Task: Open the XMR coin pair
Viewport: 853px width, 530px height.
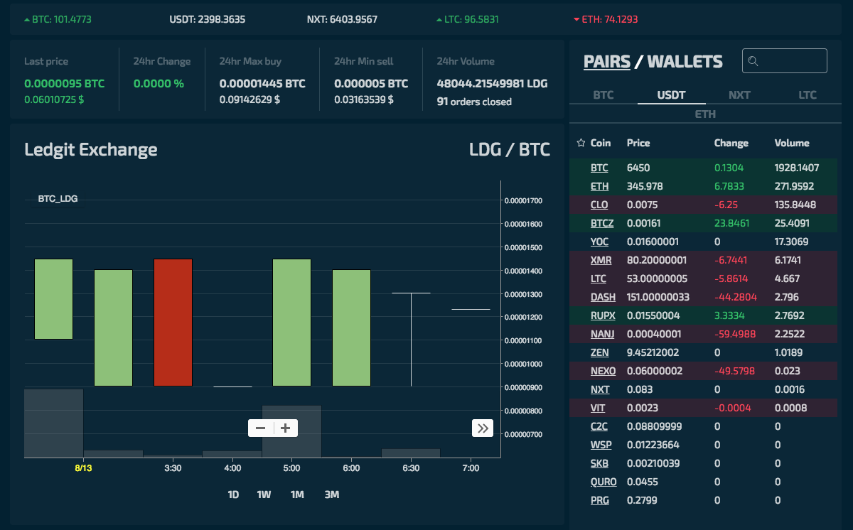Action: pyautogui.click(x=601, y=261)
